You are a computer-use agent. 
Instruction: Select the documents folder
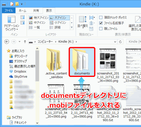[82, 62]
